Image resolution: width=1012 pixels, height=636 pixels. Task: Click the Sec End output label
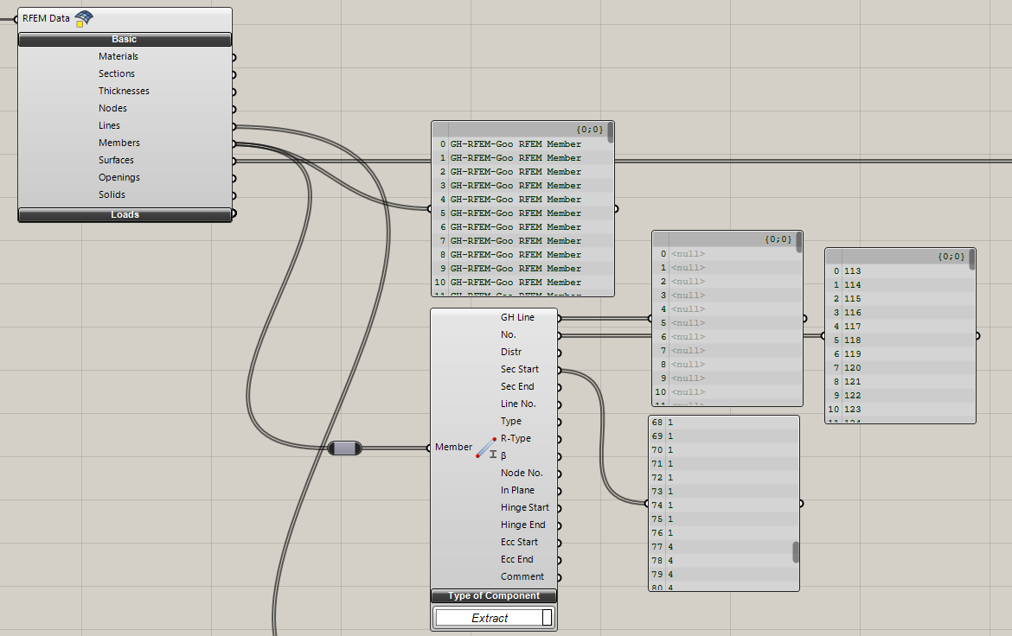point(517,386)
